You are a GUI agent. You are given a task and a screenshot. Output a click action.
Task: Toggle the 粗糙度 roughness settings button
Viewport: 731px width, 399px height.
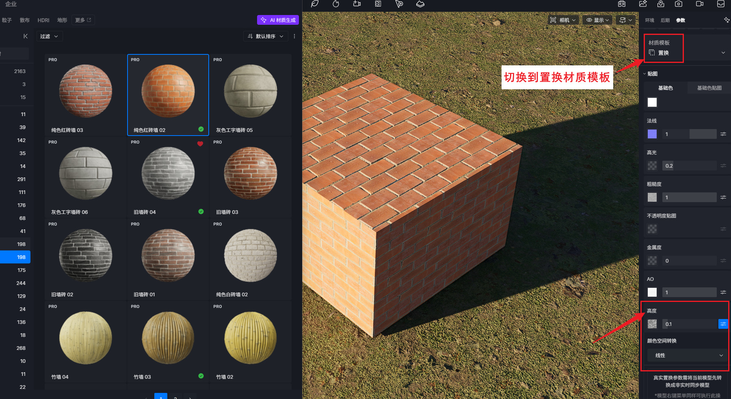(723, 197)
